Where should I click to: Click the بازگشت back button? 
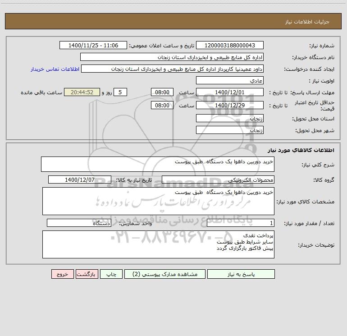[x=87, y=274]
